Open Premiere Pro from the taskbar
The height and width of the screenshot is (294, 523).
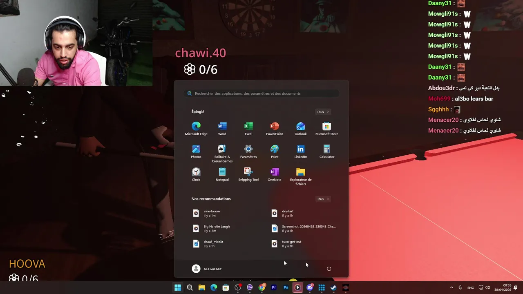coord(274,287)
